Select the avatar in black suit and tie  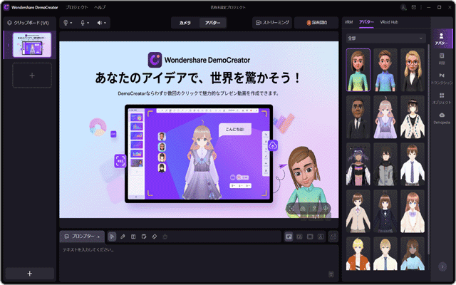[358, 117]
